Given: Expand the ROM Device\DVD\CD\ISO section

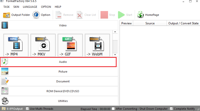Looking at the screenshot, I should (x=59, y=91).
